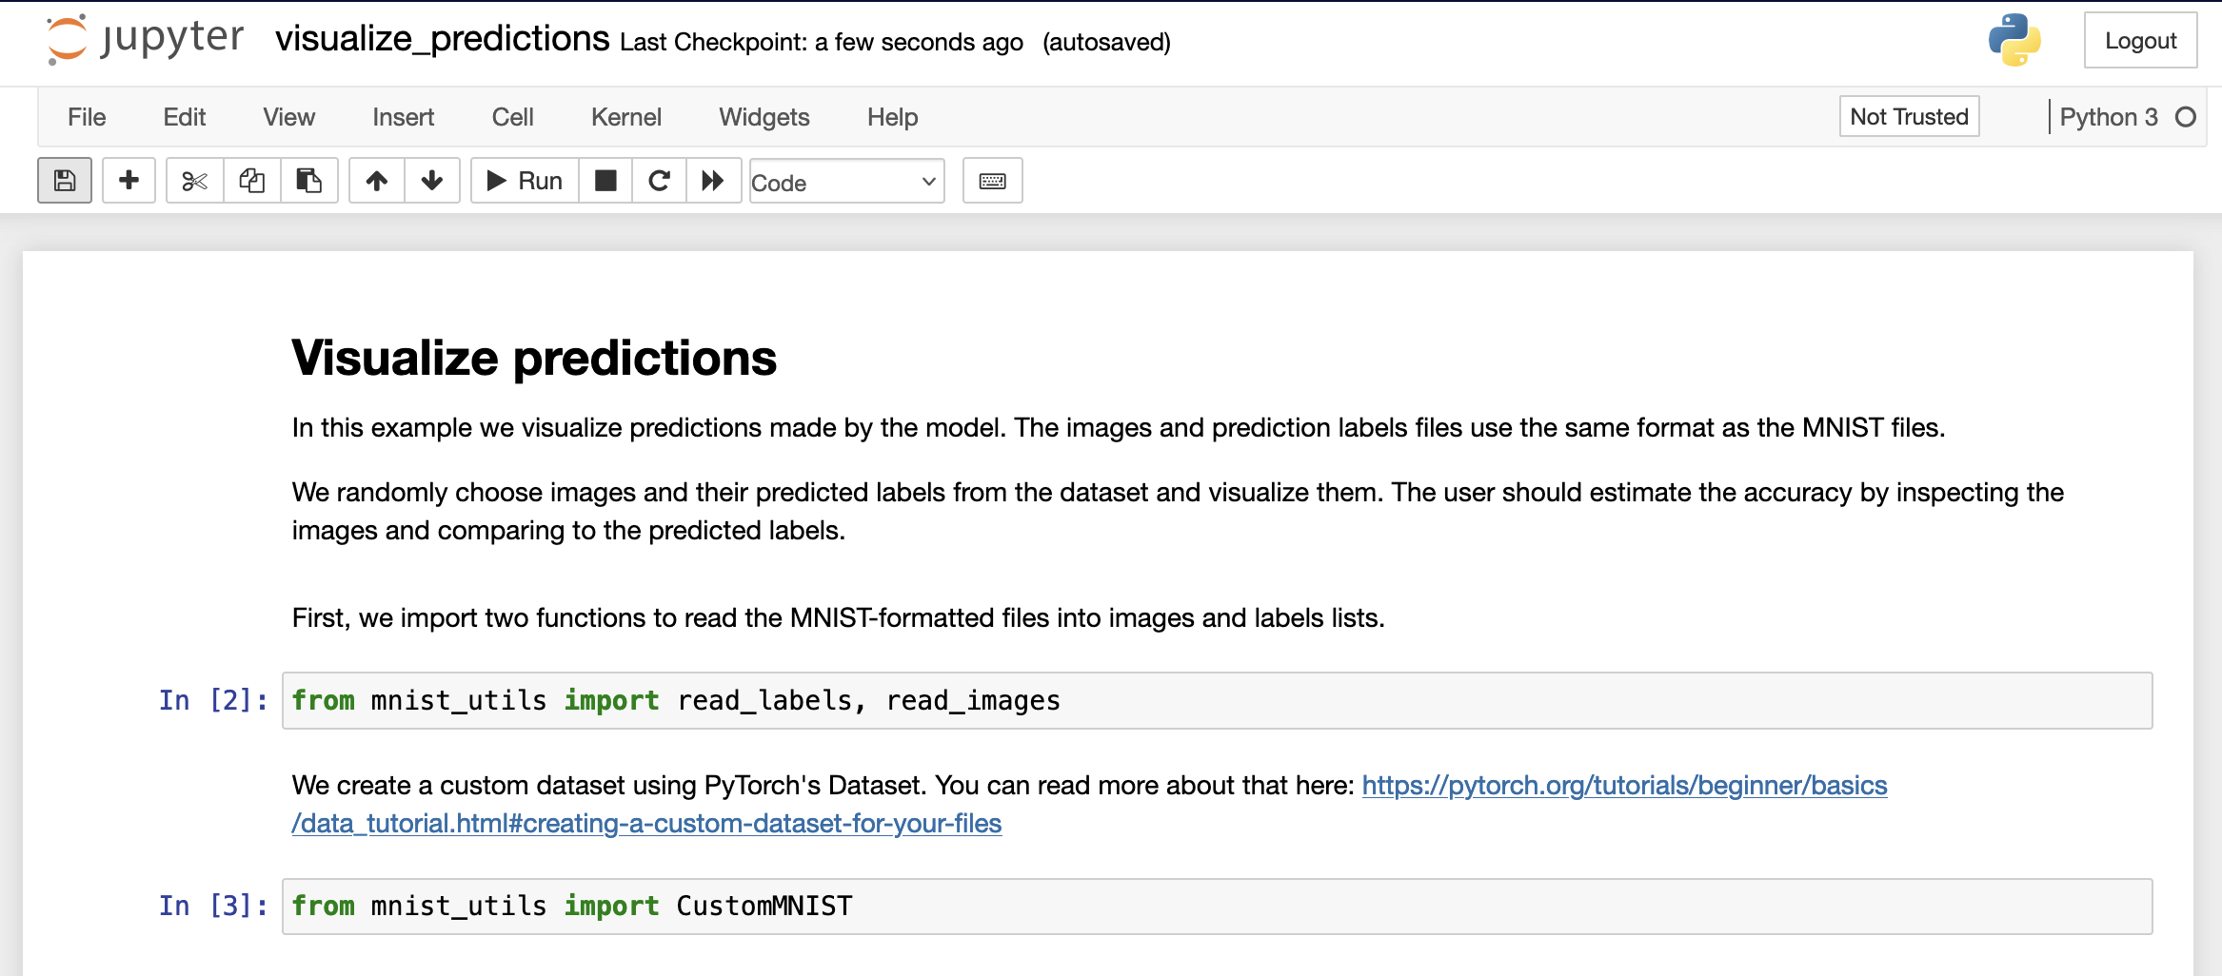Screen dimensions: 2222x976
Task: Move the selected cell up
Action: 375,180
